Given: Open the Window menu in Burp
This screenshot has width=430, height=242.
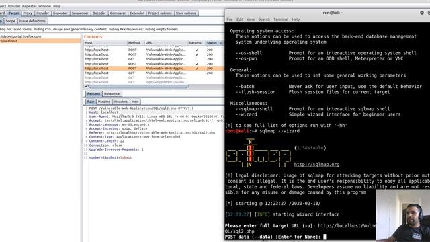Looking at the screenshot, I should tap(44, 6).
